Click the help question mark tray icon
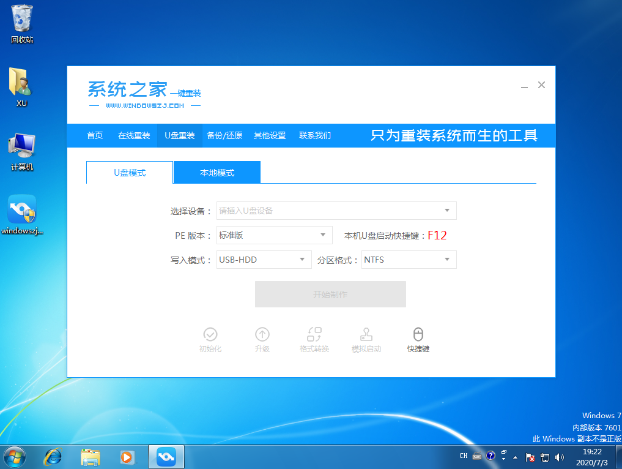Screen dimensions: 622x469 [x=491, y=456]
